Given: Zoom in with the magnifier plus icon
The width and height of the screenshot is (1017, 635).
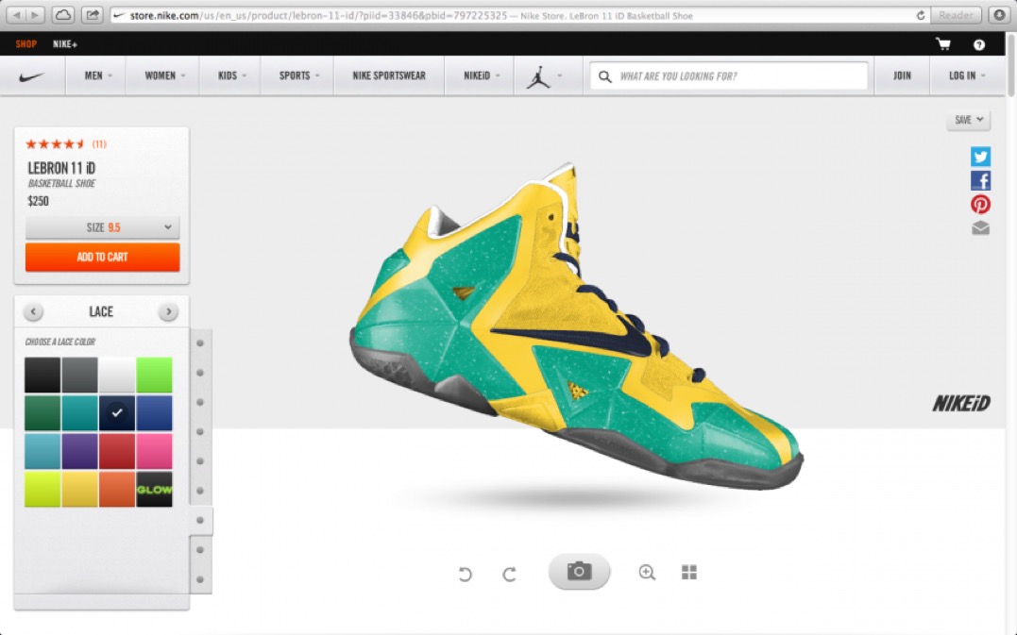Looking at the screenshot, I should (647, 572).
